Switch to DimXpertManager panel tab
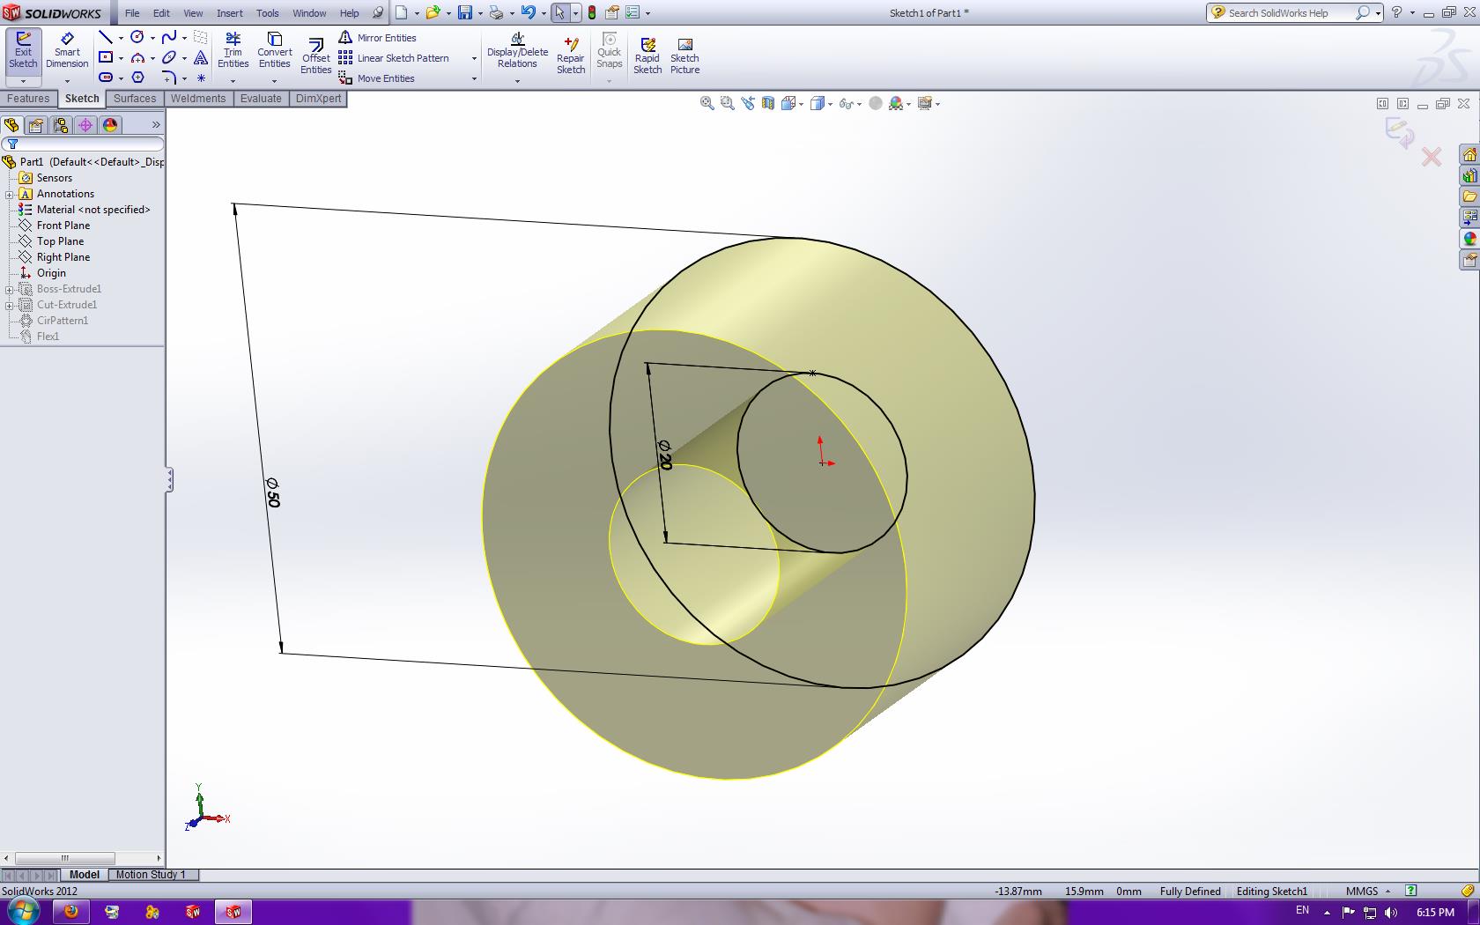Image resolution: width=1480 pixels, height=925 pixels. 85,125
